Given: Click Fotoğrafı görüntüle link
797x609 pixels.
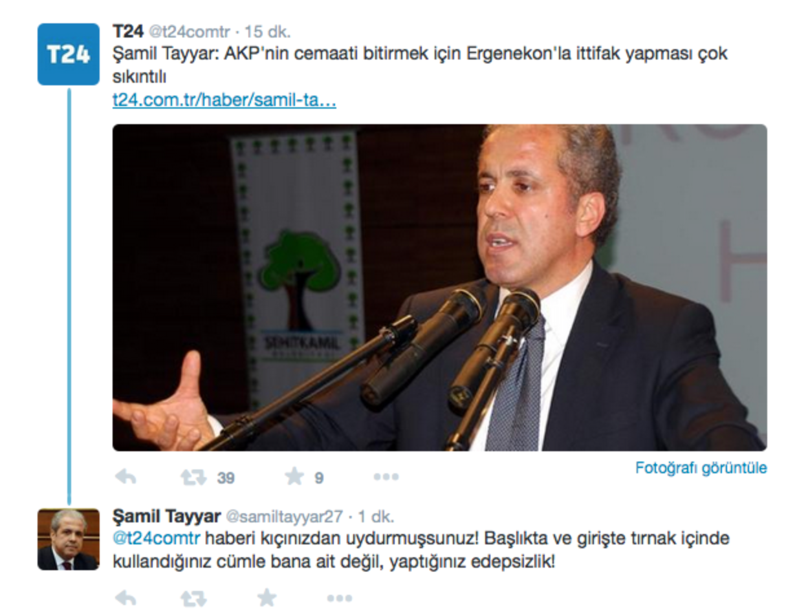Looking at the screenshot, I should pos(701,467).
